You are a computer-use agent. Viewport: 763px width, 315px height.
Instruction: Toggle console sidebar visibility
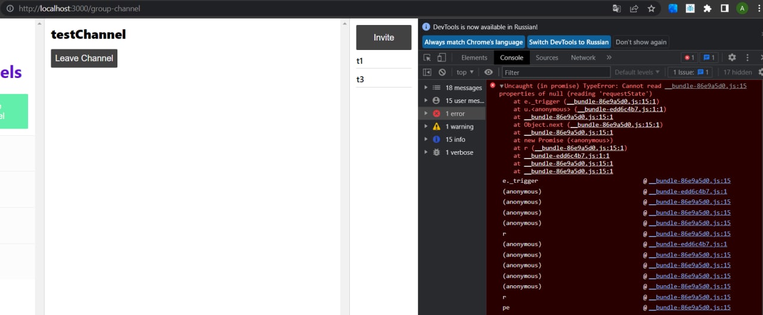pos(427,72)
